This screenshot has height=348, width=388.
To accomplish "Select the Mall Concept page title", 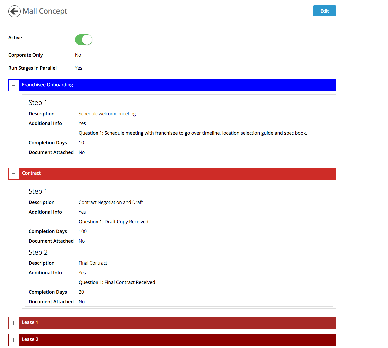I will (45, 11).
